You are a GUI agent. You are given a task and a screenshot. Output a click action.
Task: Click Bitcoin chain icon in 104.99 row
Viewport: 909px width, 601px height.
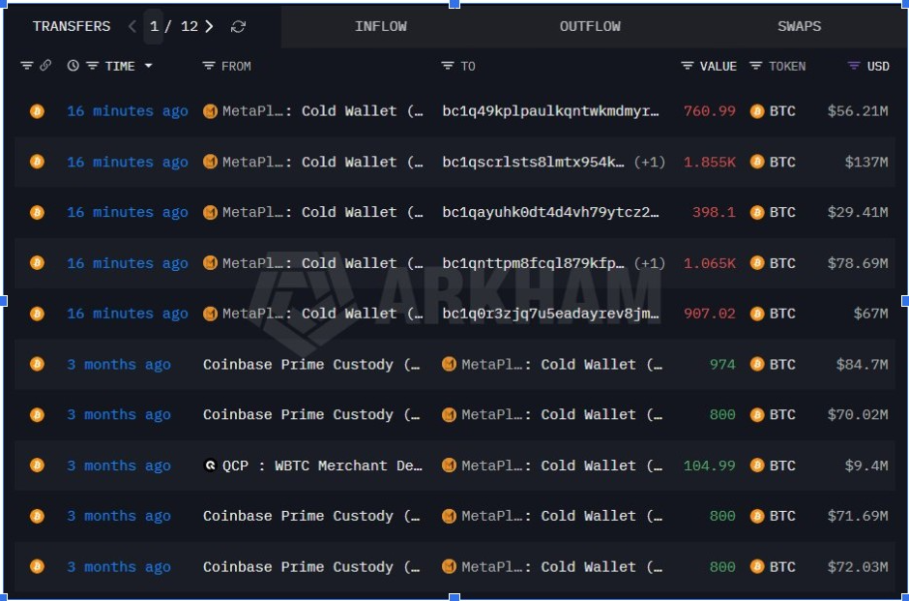click(37, 466)
